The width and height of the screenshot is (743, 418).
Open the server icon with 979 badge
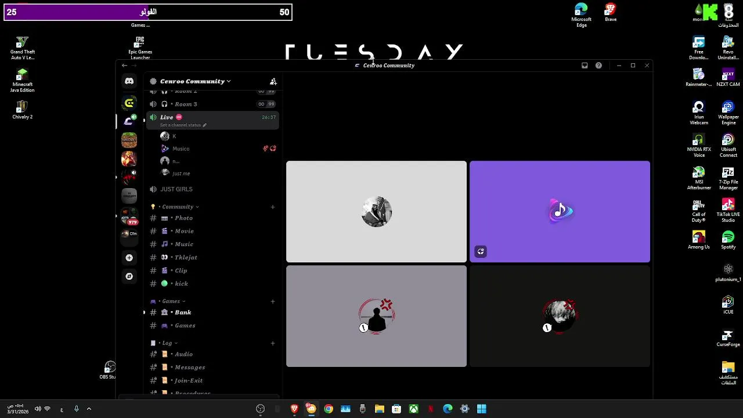[129, 216]
